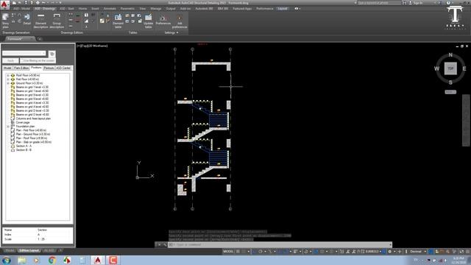Expand the Foundation plan tree node
Image resolution: width=471 pixels, height=265 pixels.
8,127
